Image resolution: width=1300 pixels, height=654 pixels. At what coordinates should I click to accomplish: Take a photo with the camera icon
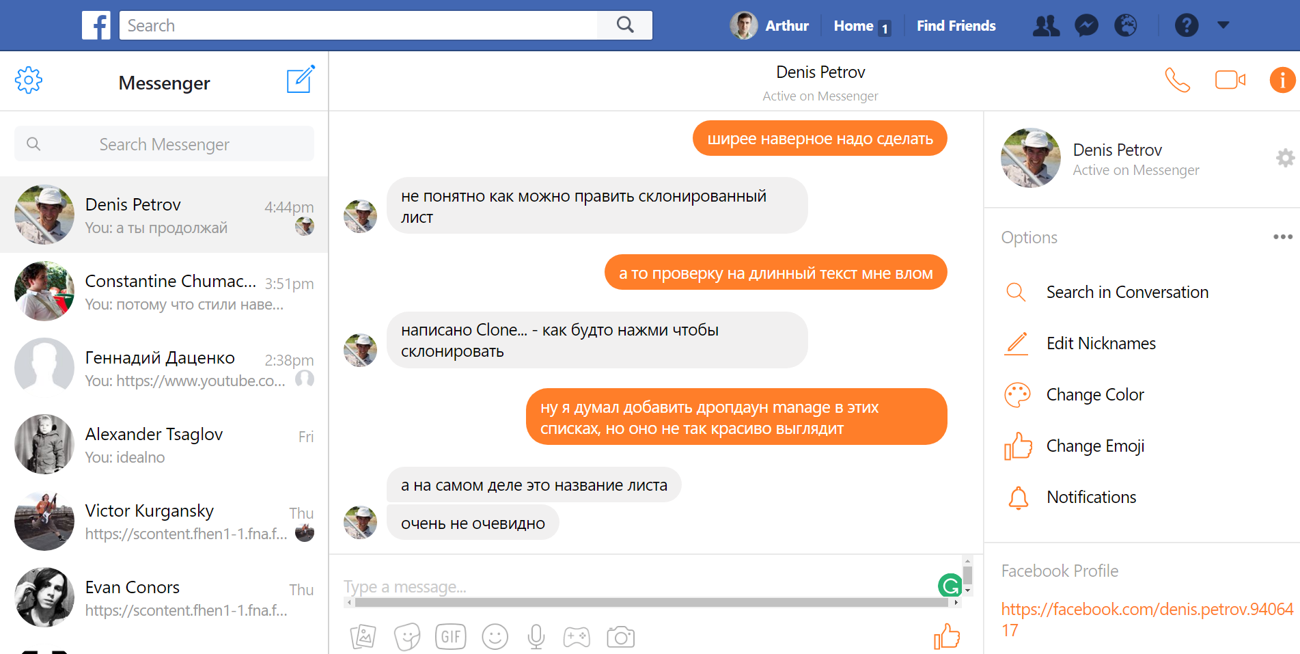coord(621,637)
